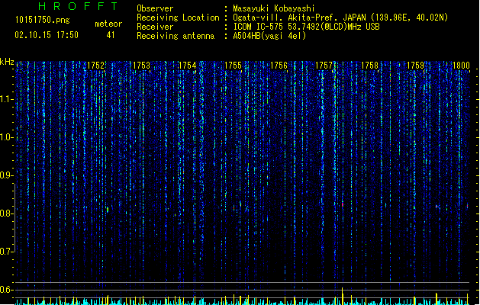The height and width of the screenshot is (305, 480).
Task: Click the A504HB(yagi 4el) antenna text
Action: (269, 36)
